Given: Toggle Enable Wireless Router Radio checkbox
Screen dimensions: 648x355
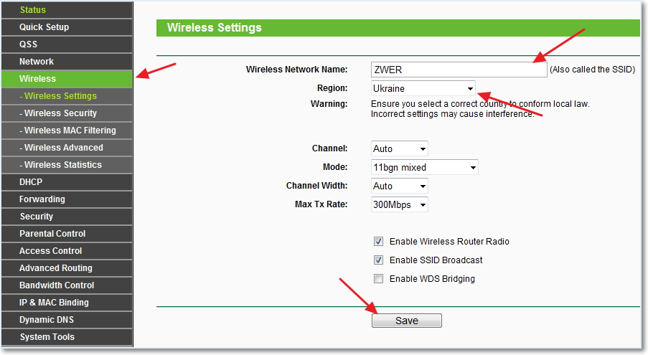Looking at the screenshot, I should point(378,242).
